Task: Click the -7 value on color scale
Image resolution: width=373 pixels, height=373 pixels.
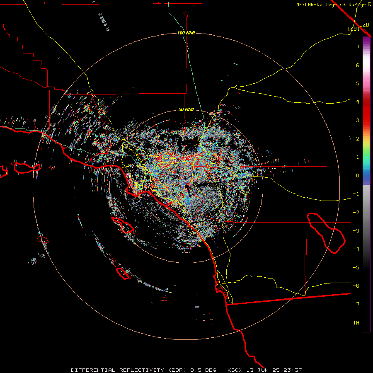Action: (x=356, y=304)
